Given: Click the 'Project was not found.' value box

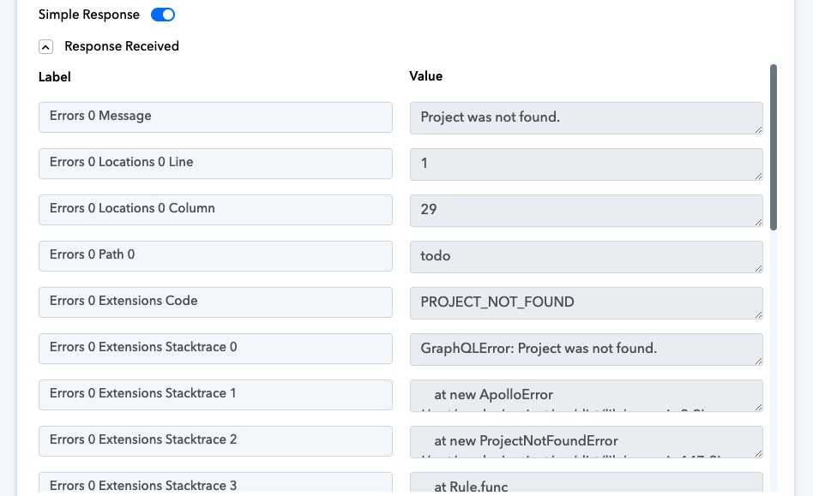Looking at the screenshot, I should pyautogui.click(x=586, y=117).
